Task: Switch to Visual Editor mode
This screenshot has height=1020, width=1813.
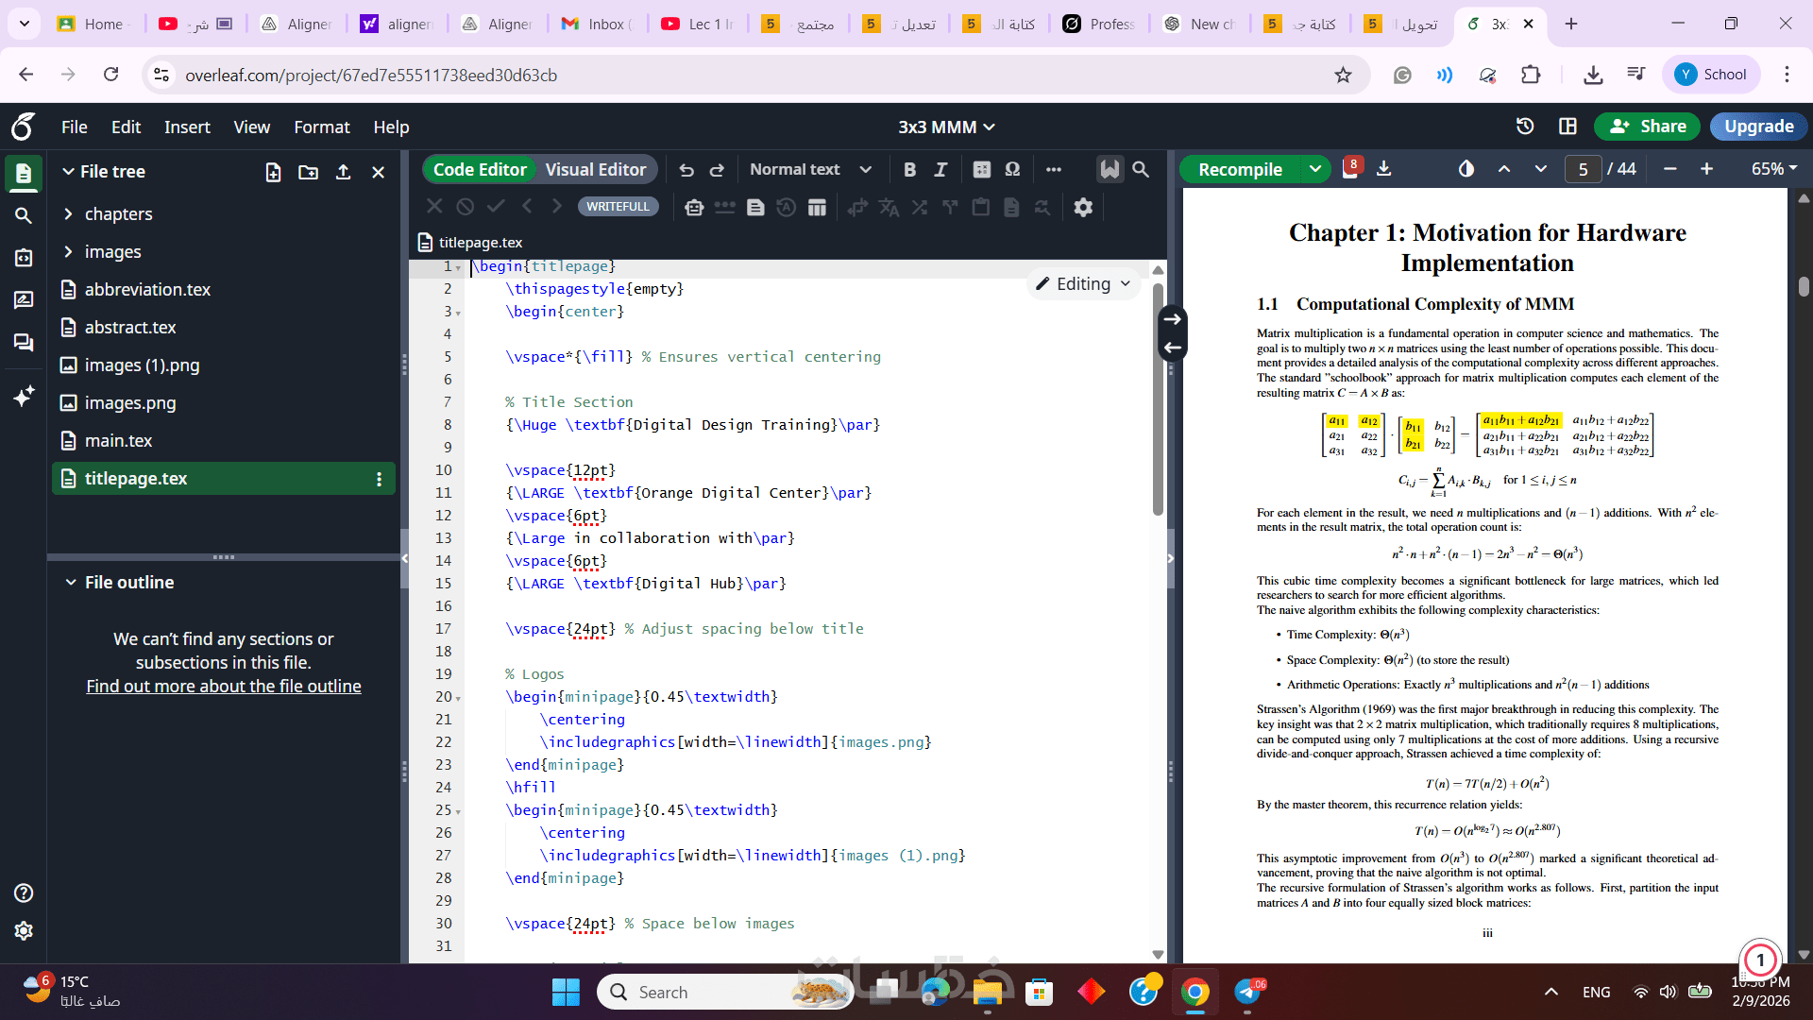Action: pos(595,169)
